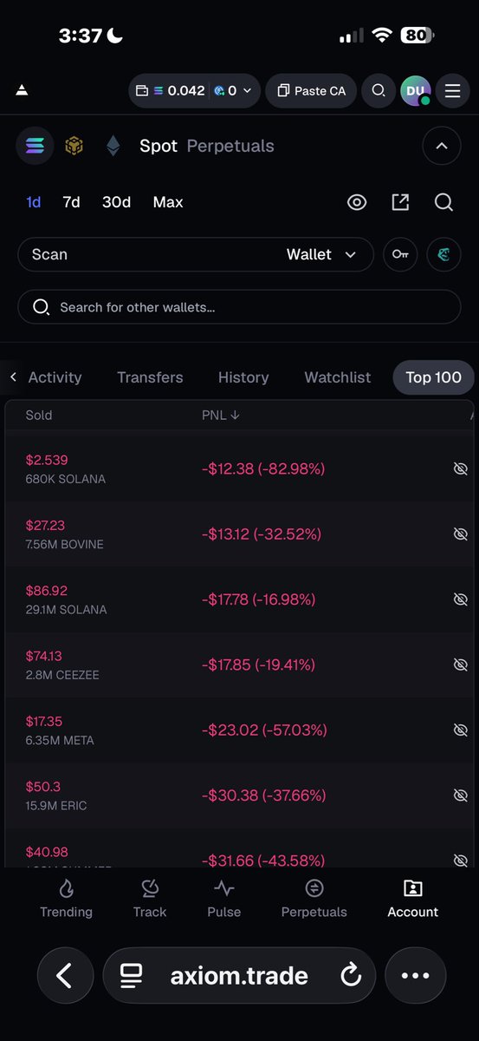The height and width of the screenshot is (1041, 479).
Task: Click the key icon beside Wallet
Action: [400, 254]
